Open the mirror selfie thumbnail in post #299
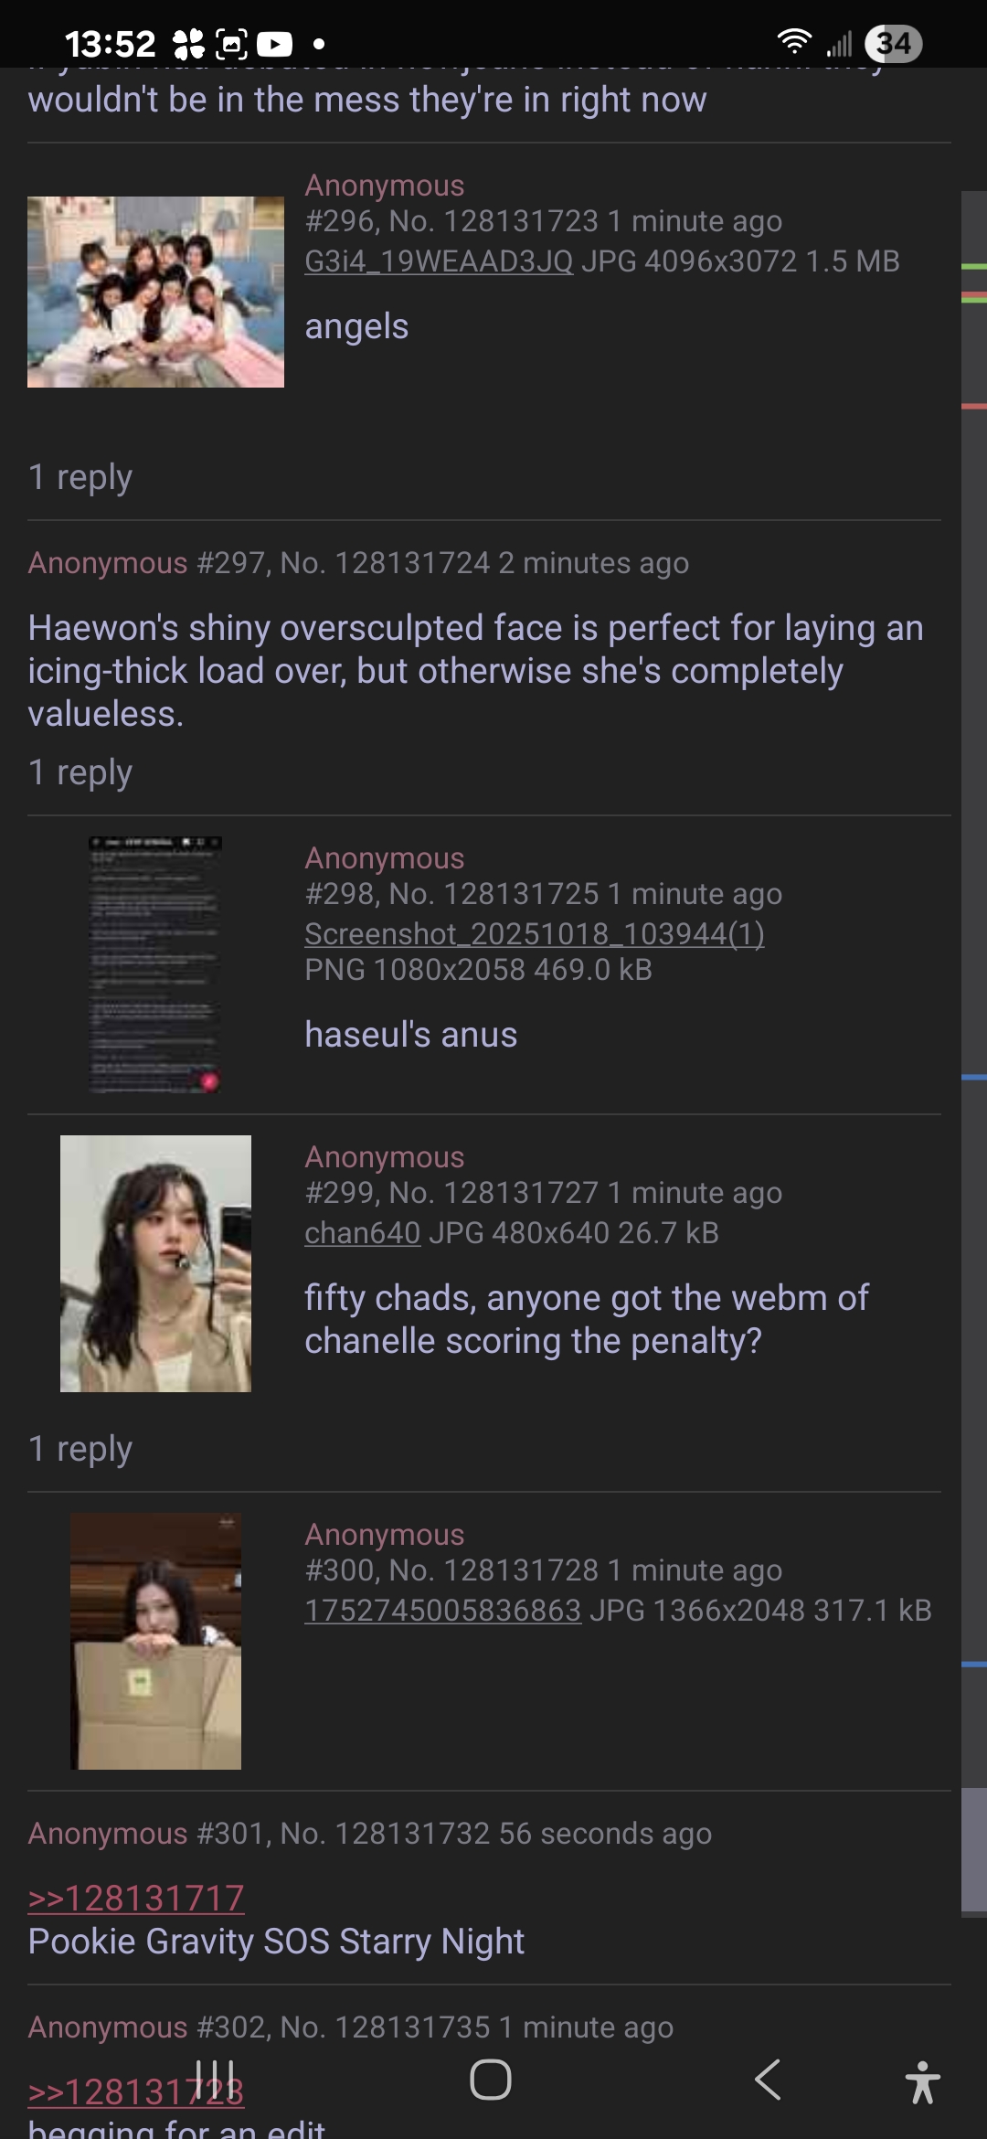 pyautogui.click(x=155, y=1263)
